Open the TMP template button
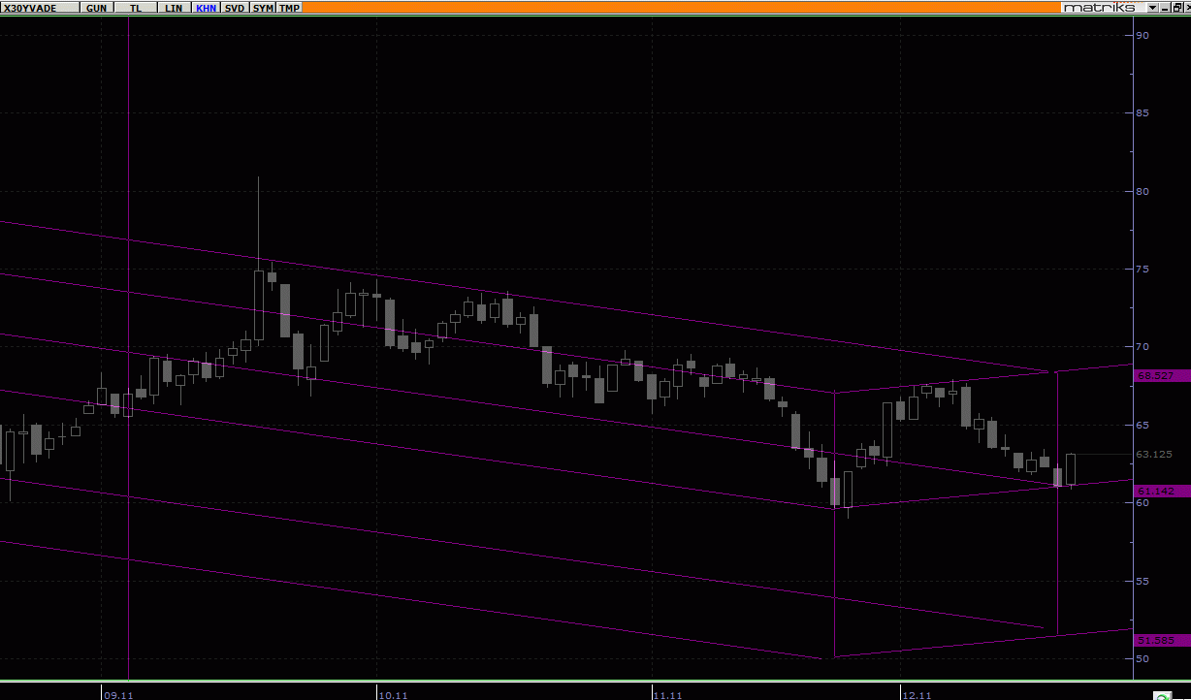 290,7
